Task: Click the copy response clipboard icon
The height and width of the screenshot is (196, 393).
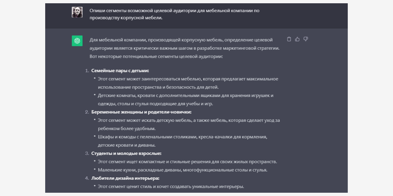Action: tap(289, 39)
